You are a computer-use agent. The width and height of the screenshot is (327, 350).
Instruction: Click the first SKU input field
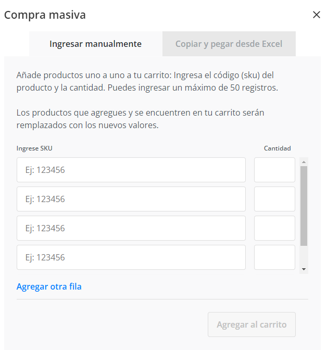(x=131, y=170)
